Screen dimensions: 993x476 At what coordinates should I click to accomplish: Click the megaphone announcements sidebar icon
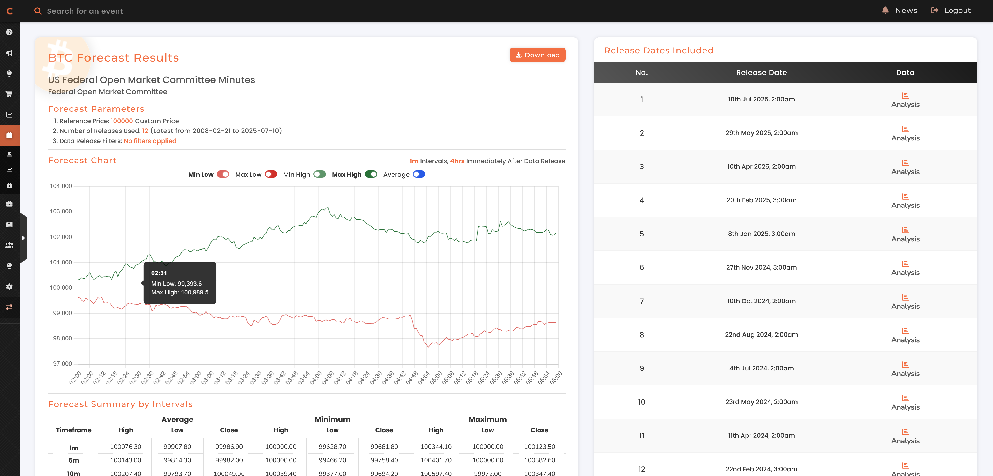click(x=10, y=53)
